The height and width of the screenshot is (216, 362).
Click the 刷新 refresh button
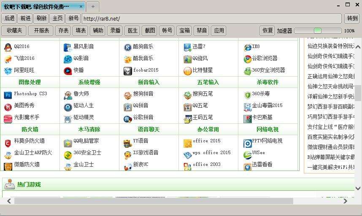tap(41, 19)
